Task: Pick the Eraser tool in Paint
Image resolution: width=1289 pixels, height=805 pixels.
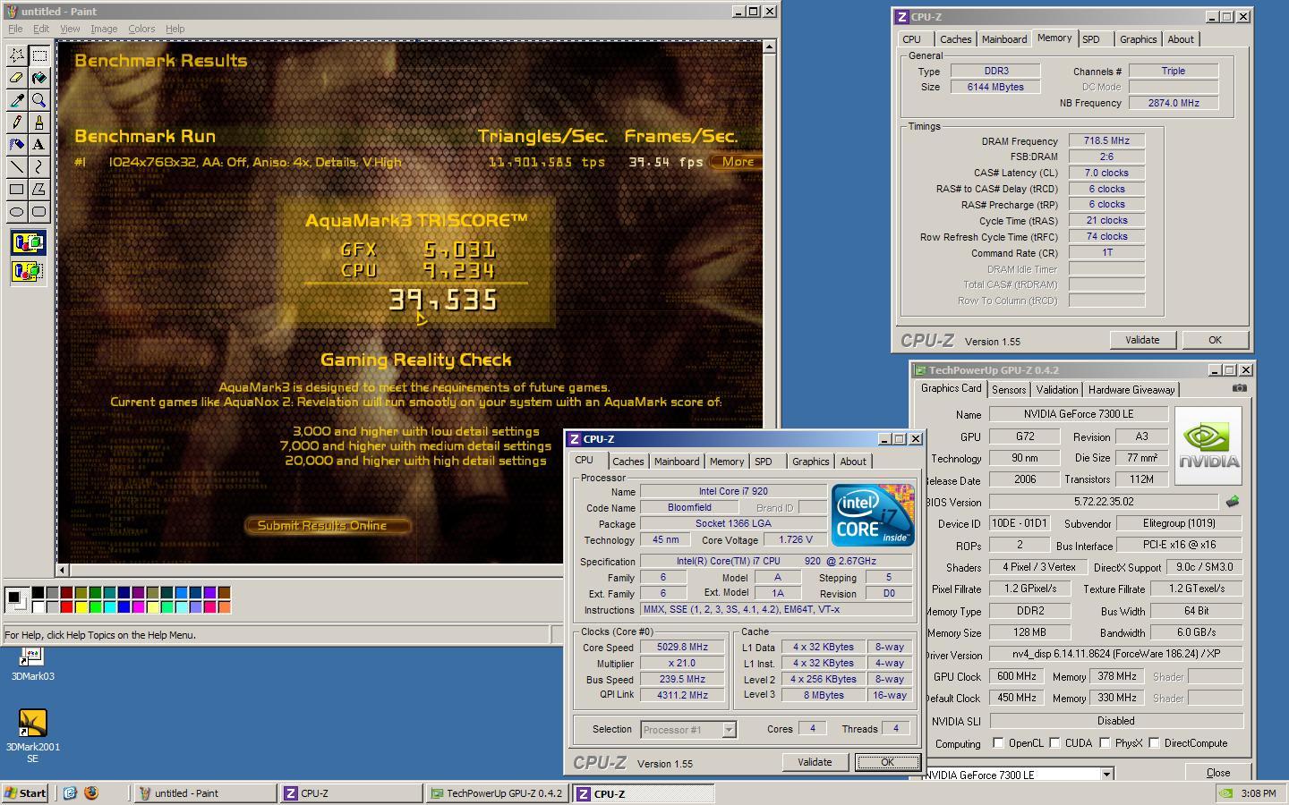Action: click(x=17, y=78)
